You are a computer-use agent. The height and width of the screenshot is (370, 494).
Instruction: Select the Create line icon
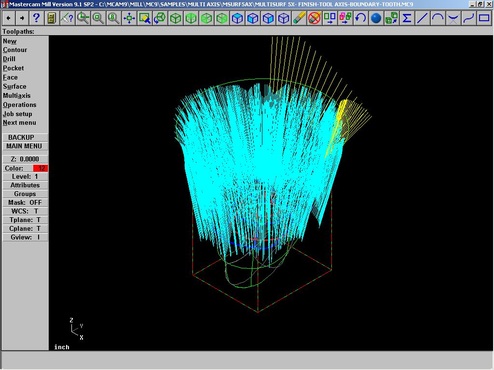[423, 18]
